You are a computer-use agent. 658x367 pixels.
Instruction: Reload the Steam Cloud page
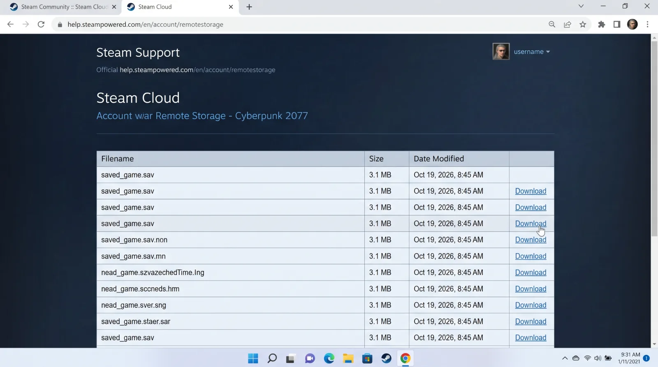point(41,24)
